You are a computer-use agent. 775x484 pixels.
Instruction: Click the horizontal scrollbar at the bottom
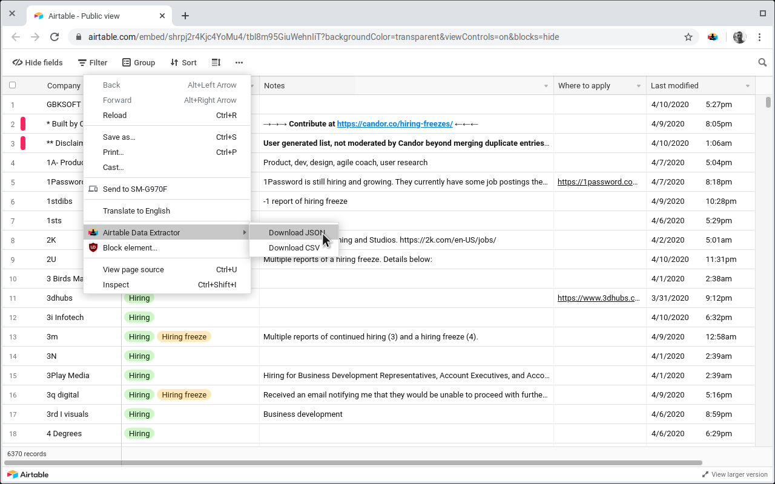[353, 463]
